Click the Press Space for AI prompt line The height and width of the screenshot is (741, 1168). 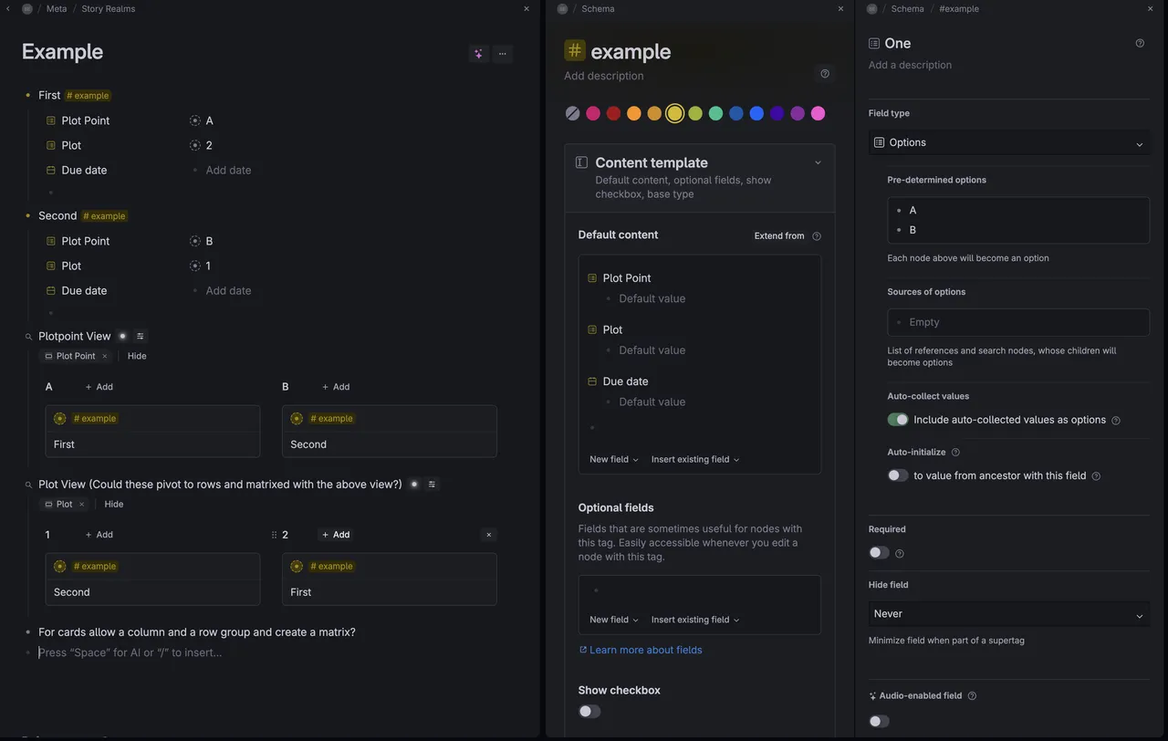[130, 652]
